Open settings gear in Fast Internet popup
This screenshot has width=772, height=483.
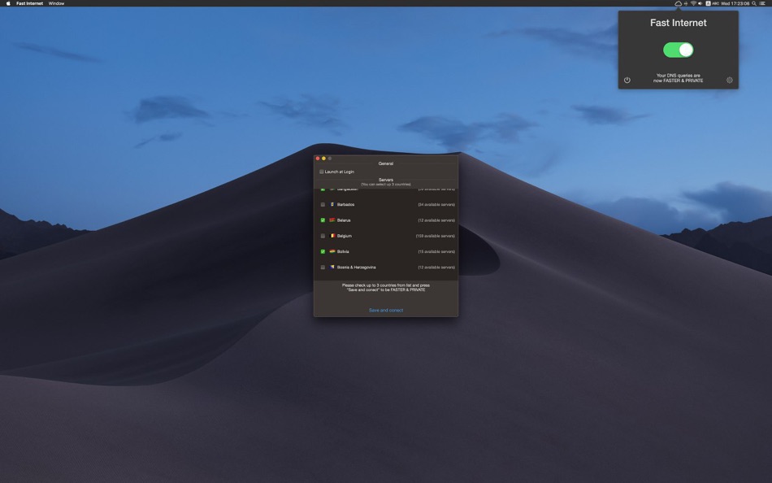pos(729,80)
